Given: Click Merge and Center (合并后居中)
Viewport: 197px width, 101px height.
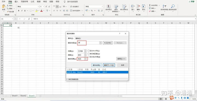Looking at the screenshot, I should click(76, 11).
